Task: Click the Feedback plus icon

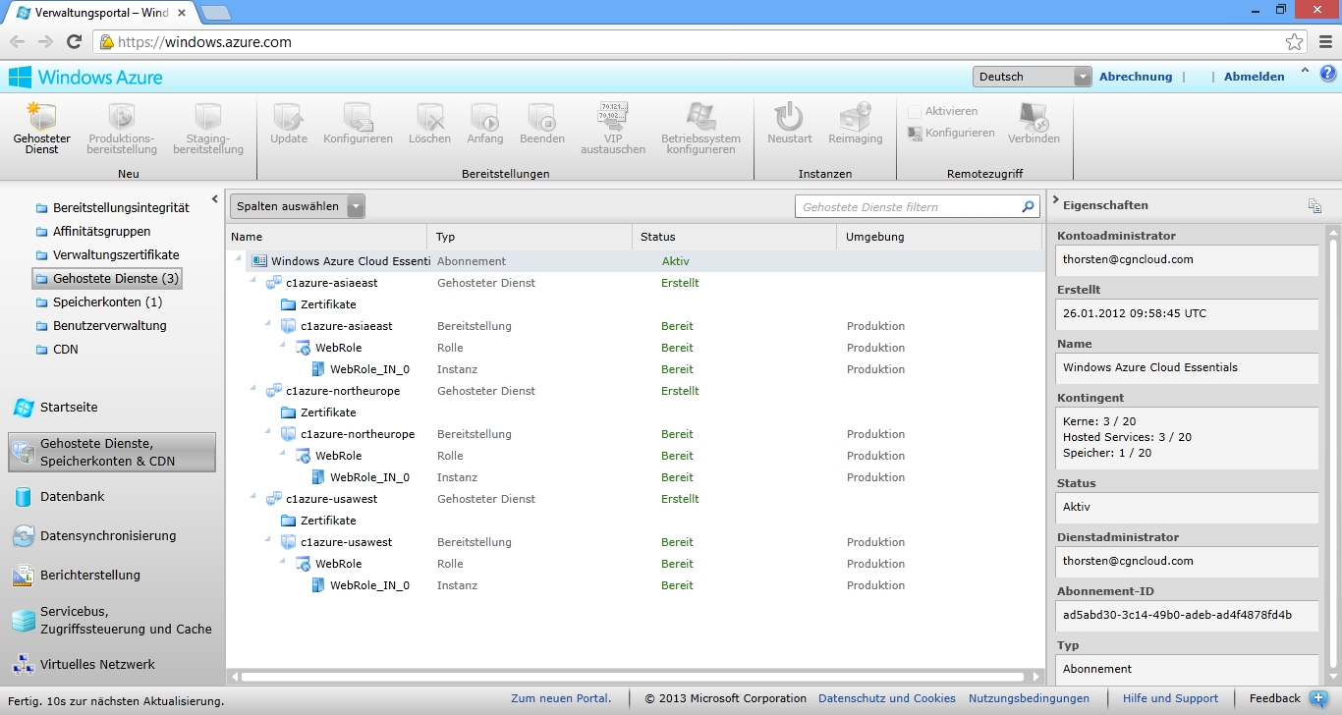Action: 1318,698
